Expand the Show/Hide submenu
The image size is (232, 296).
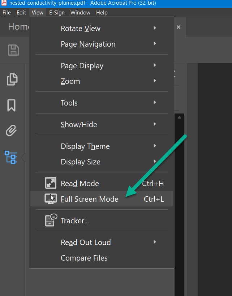(x=102, y=124)
